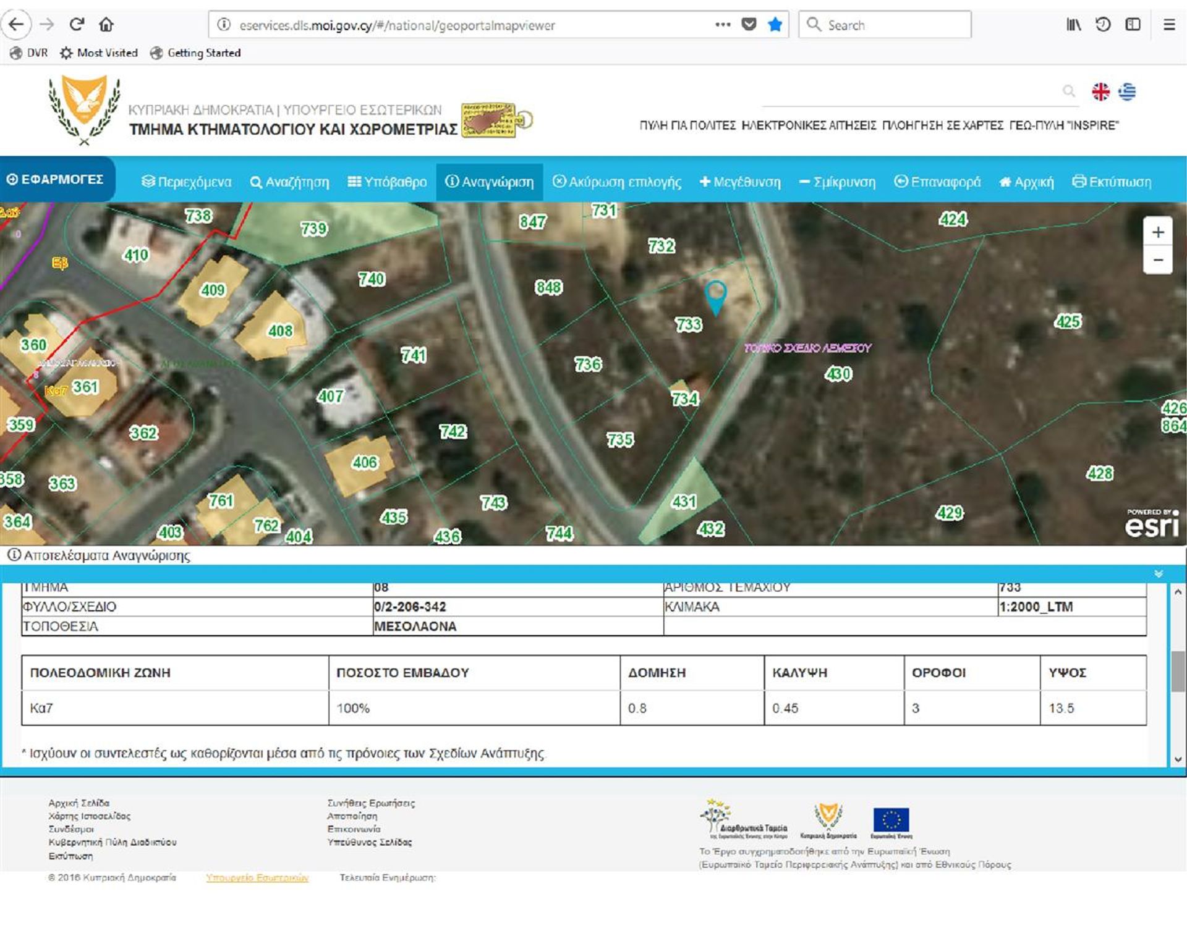The height and width of the screenshot is (949, 1187).
Task: Zoom in with the map plus button
Action: point(1158,232)
